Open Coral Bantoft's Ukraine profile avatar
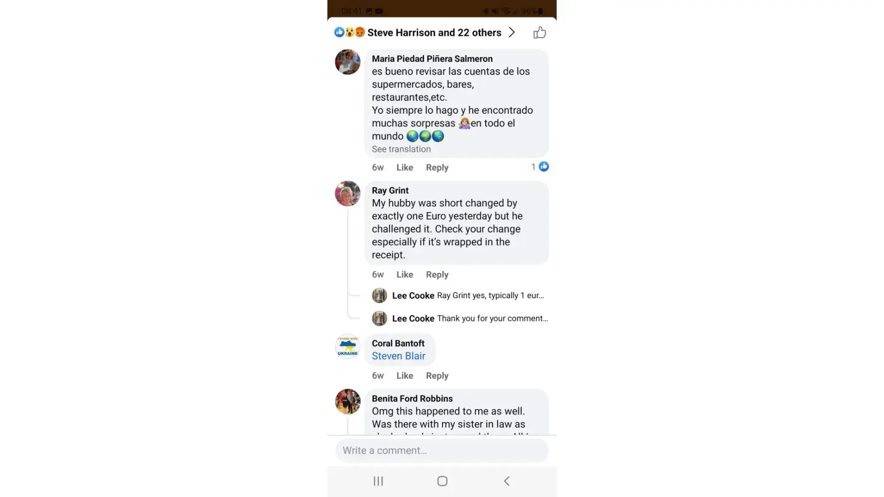The height and width of the screenshot is (497, 884). click(x=348, y=346)
